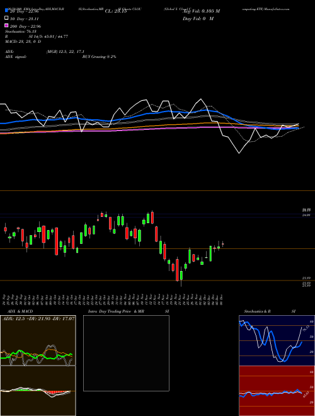Click the 24.08 price axis label
The image size is (315, 416).
click(x=306, y=215)
